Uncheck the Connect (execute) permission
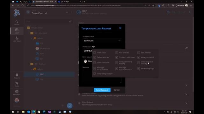Screen dimensions: 204x114 (x=117, y=57)
